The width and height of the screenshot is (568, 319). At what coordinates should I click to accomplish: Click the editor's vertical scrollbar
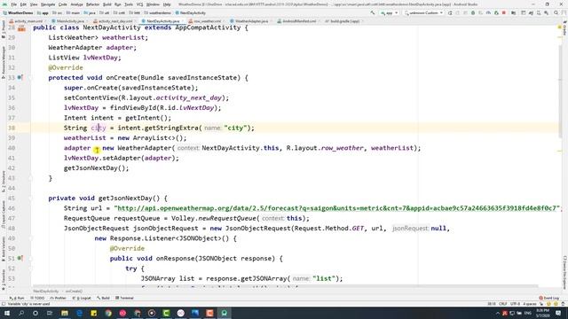560,90
